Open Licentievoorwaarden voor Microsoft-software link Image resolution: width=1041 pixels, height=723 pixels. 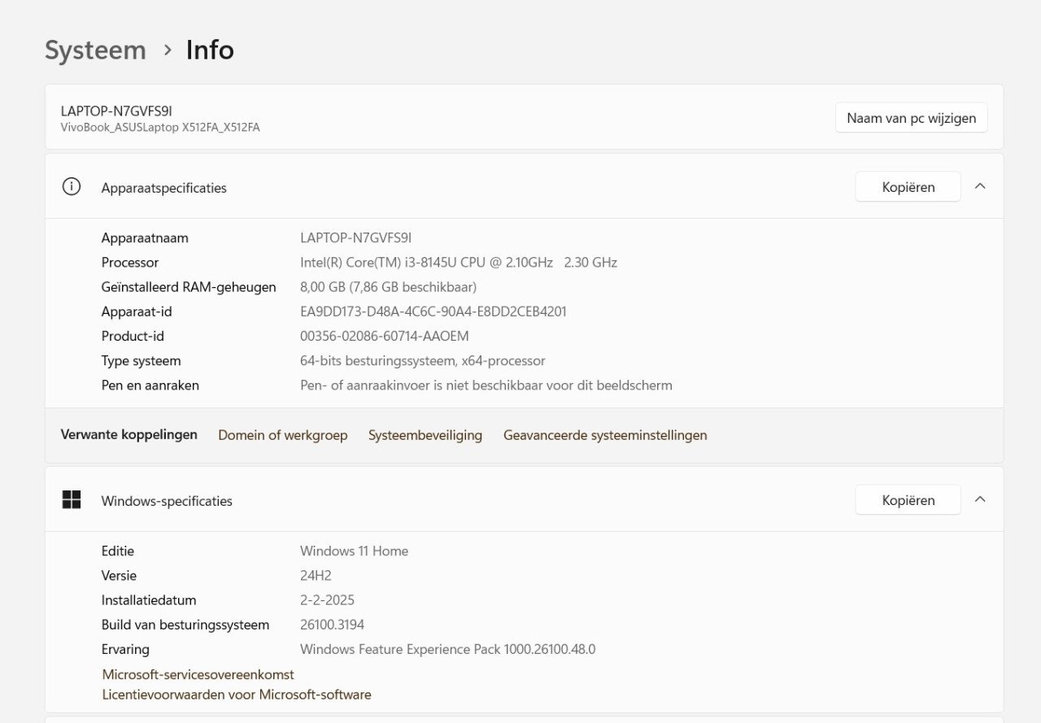(x=237, y=695)
